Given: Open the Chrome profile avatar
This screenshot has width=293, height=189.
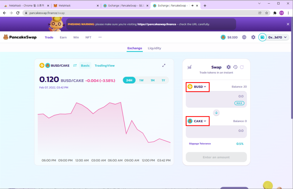Looking at the screenshot, I should [281, 13].
